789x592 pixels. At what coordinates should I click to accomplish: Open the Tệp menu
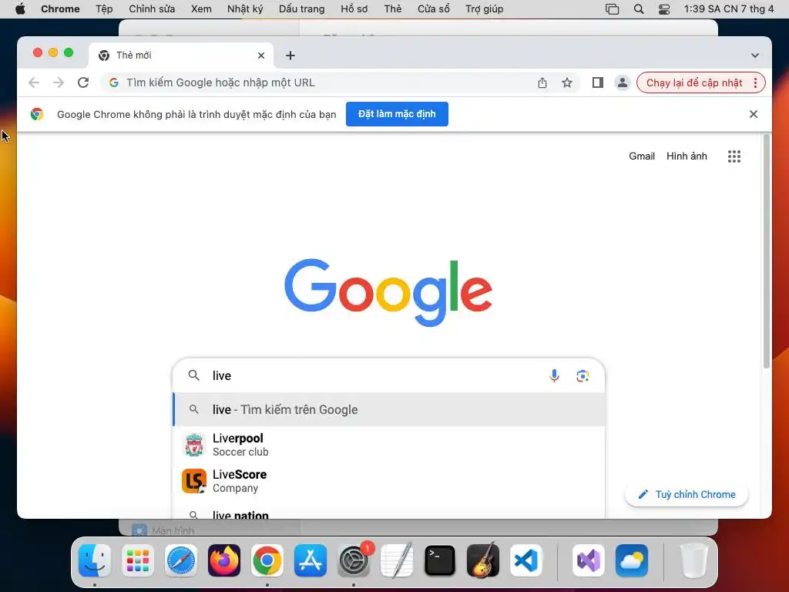pyautogui.click(x=104, y=9)
